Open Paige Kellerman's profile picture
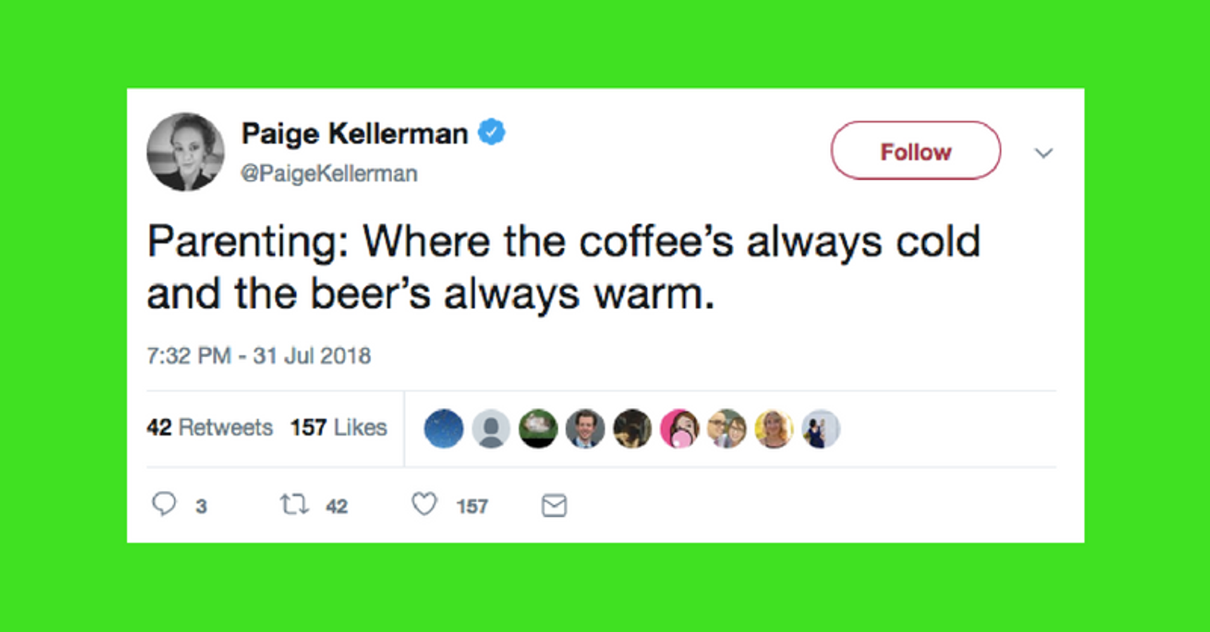The width and height of the screenshot is (1210, 632). [x=186, y=152]
